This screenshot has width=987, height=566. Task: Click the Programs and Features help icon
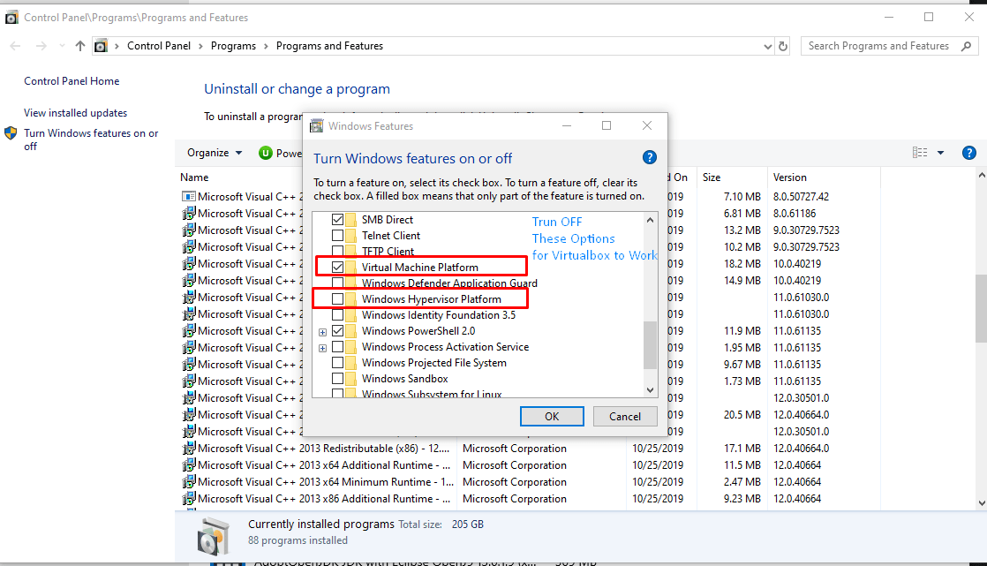pyautogui.click(x=968, y=153)
